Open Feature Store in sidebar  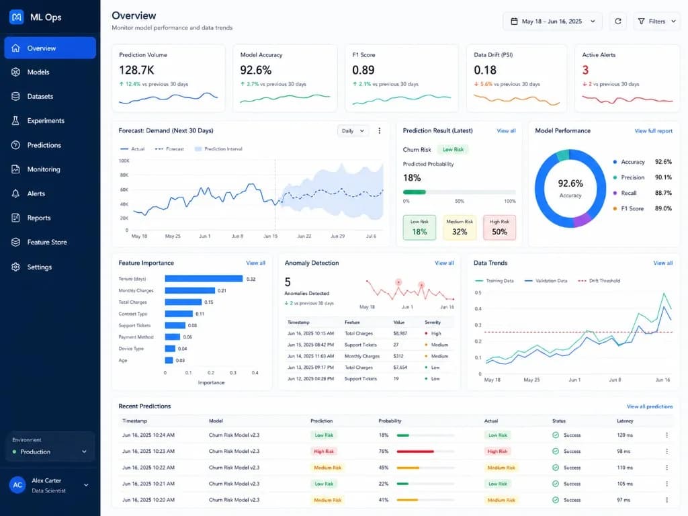(50, 242)
